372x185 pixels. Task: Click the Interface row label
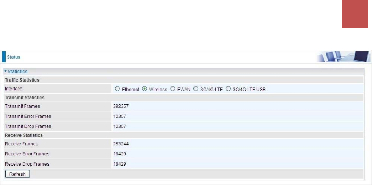(x=14, y=89)
